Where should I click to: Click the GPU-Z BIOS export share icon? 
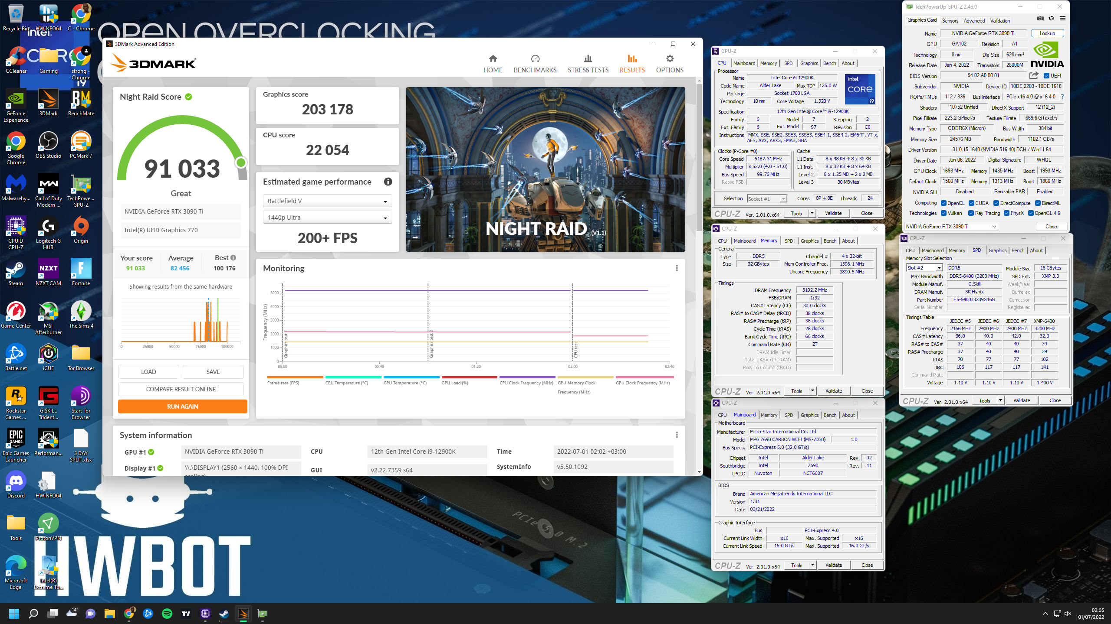1034,75
